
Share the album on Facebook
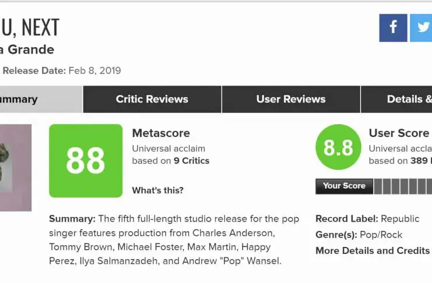pos(393,28)
